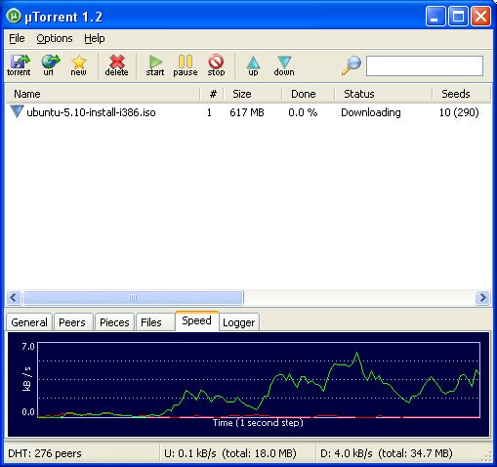Sort by the # column header
This screenshot has width=497, height=467.
[213, 94]
